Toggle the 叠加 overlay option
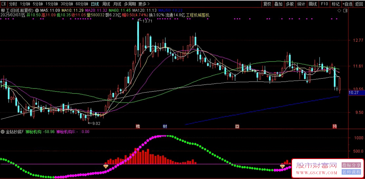The width and height of the screenshot is (365, 179). (x=278, y=4)
